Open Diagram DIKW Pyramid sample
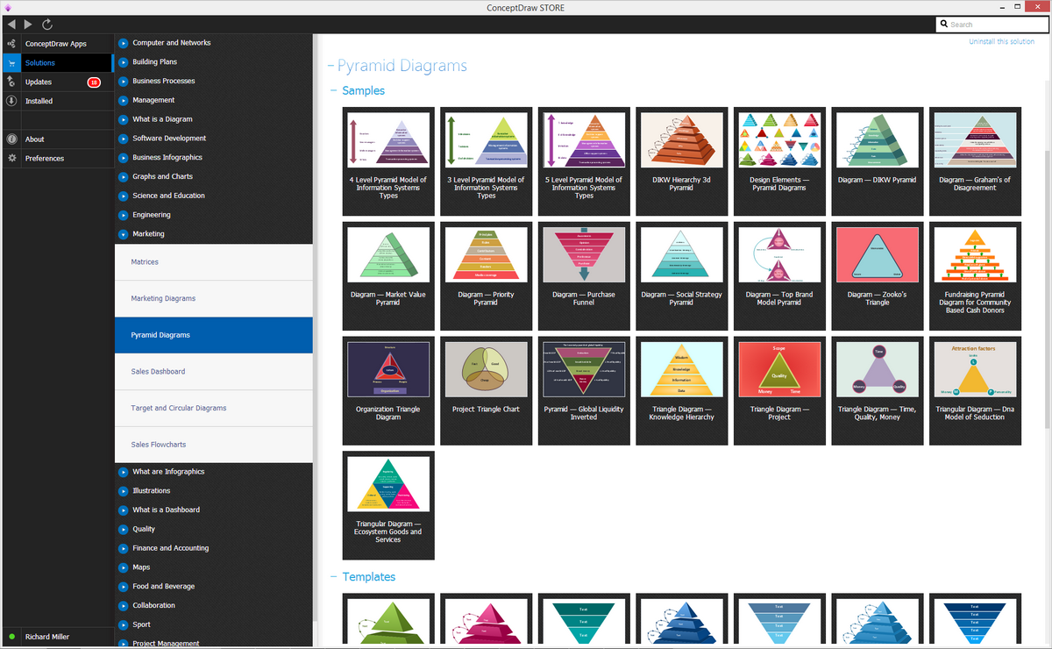This screenshot has width=1052, height=649. [x=878, y=161]
